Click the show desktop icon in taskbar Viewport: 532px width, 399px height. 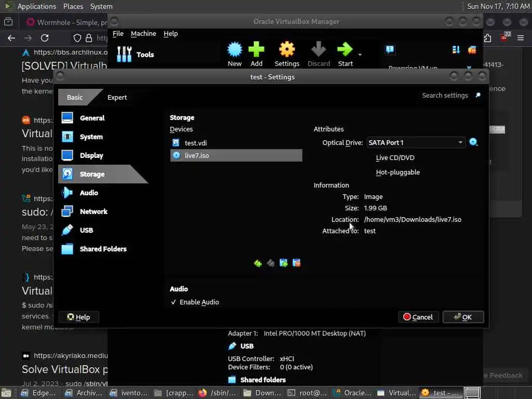(6, 393)
